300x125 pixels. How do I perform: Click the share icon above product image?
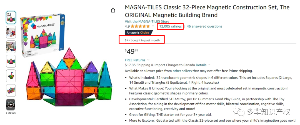[x=113, y=10]
